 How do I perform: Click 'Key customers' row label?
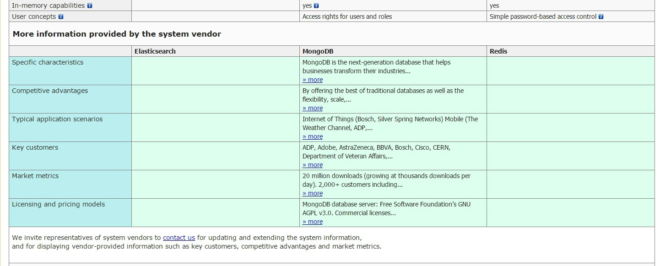[x=35, y=147]
